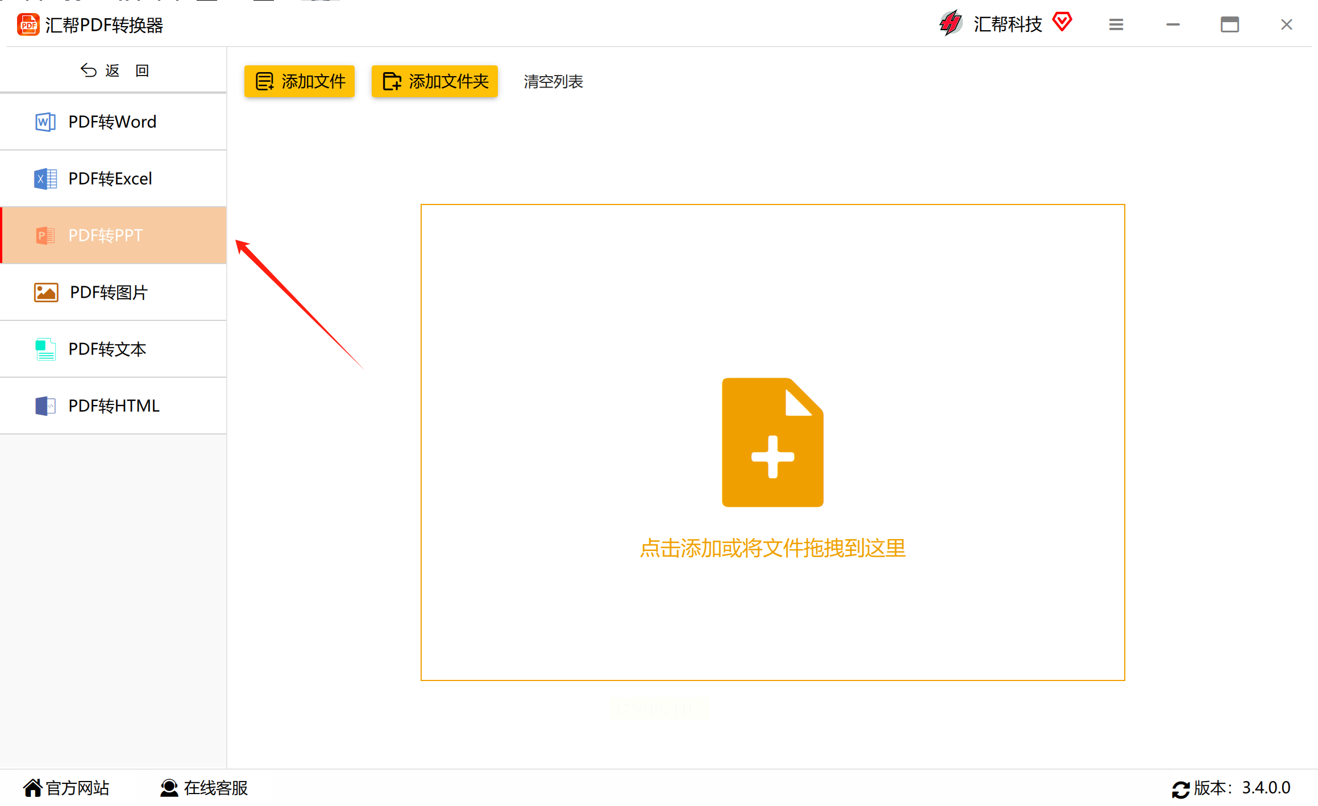Click the large orange add-file icon

pos(772,442)
